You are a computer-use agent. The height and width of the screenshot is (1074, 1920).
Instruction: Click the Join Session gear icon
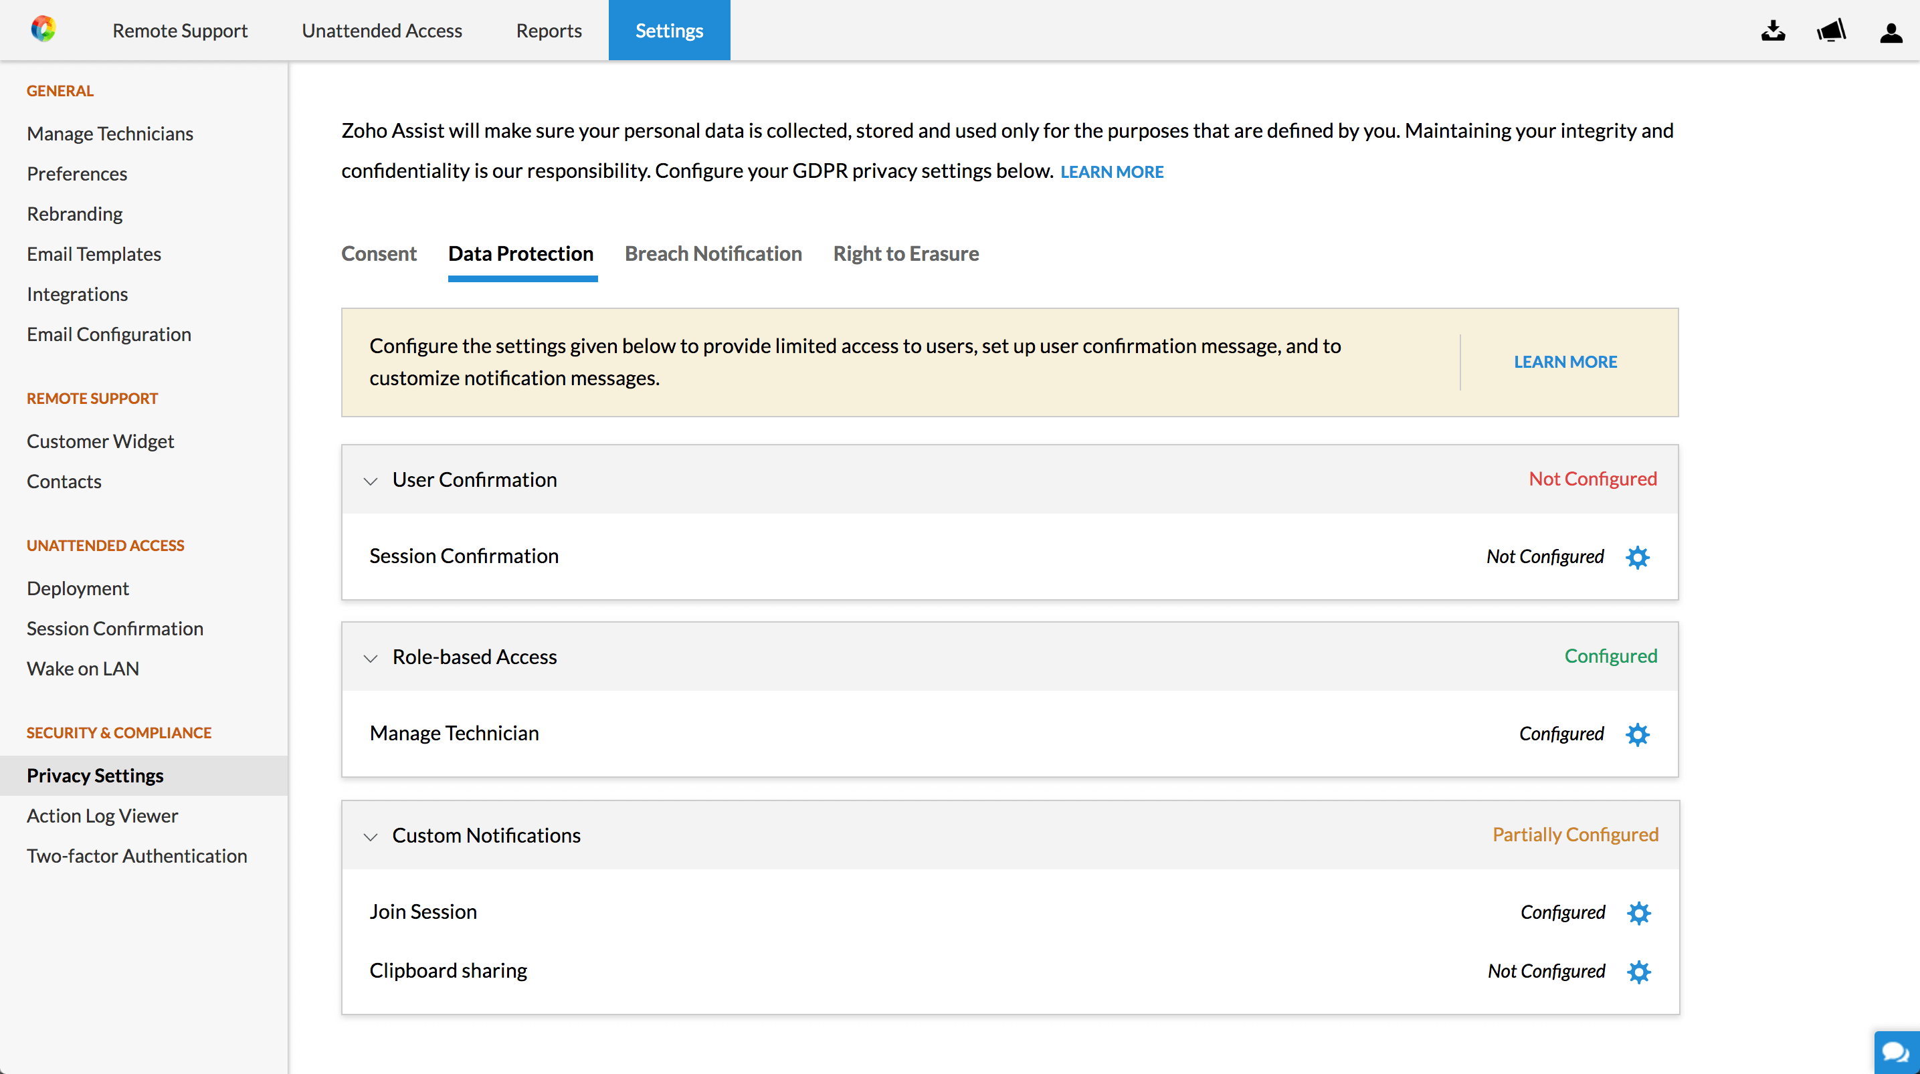click(1638, 913)
